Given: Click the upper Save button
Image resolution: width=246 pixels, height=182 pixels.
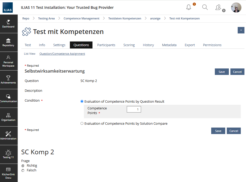Looking at the screenshot, I should [222, 72].
